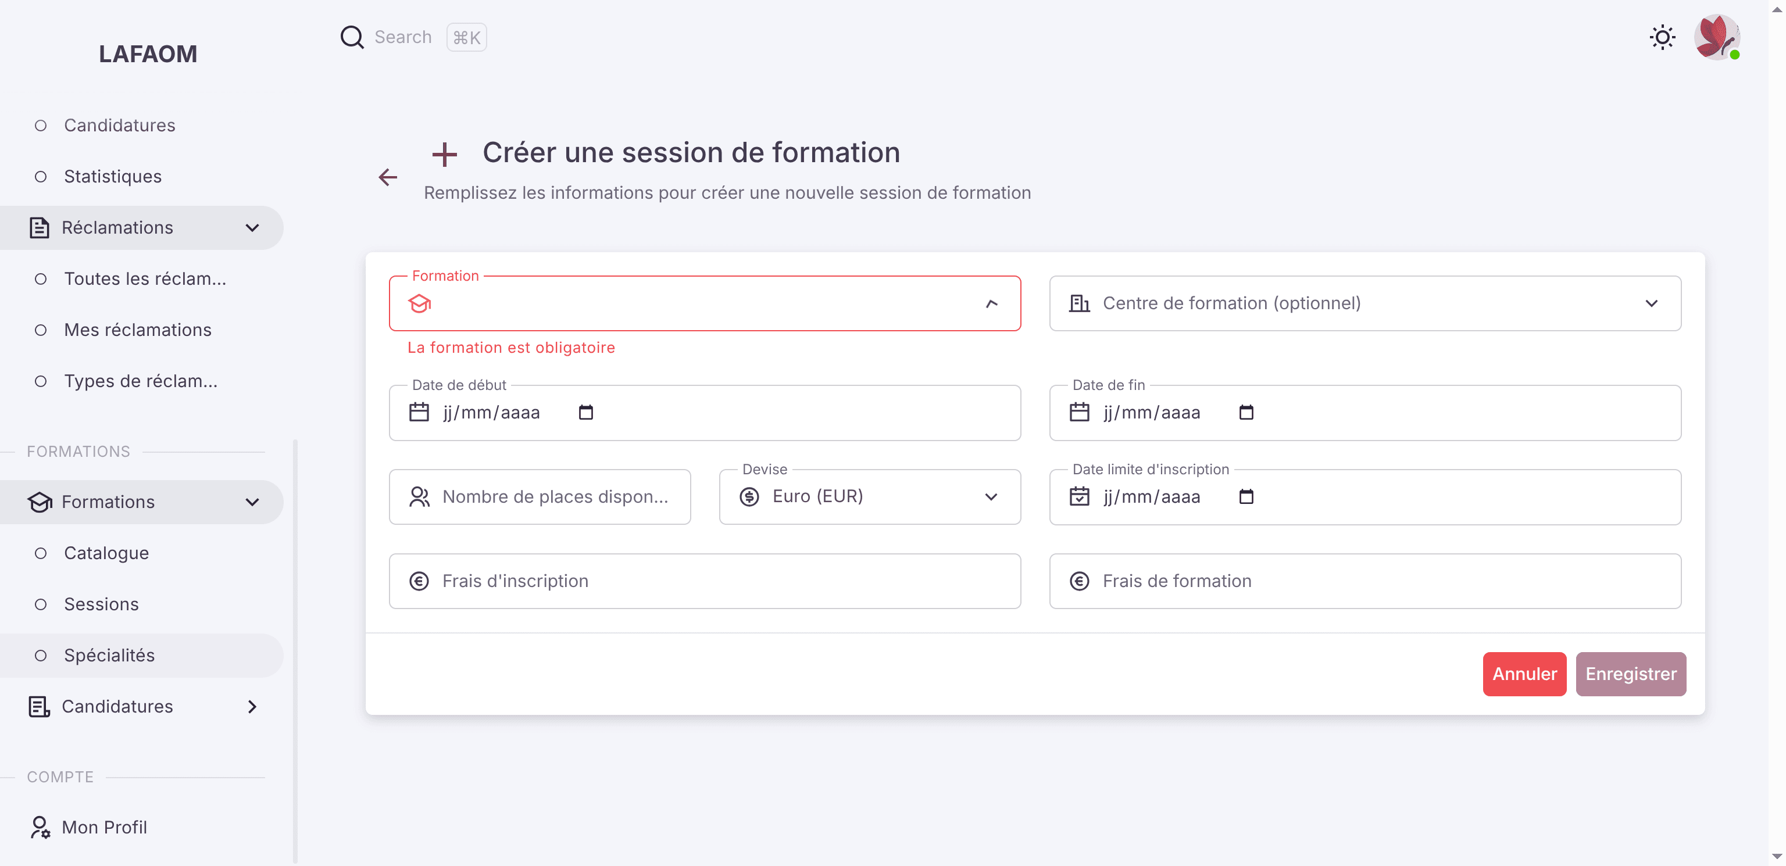Open the date picker for Date de fin
Screen dimensions: 1786x866
(1246, 413)
